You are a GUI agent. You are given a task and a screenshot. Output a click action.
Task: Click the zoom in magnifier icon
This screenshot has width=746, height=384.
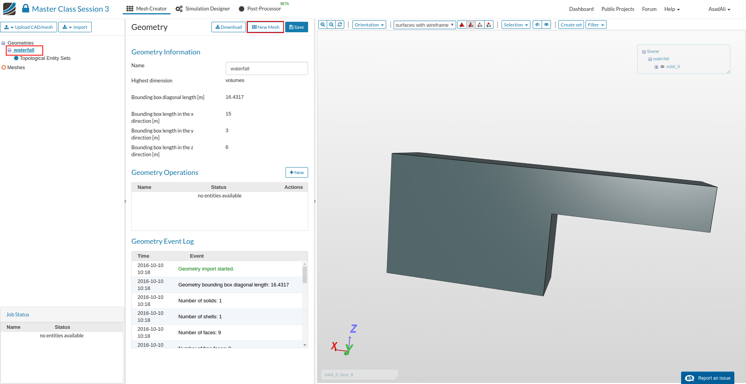click(322, 24)
